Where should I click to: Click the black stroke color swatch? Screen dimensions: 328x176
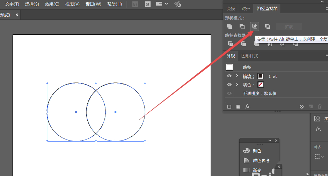pyautogui.click(x=261, y=76)
